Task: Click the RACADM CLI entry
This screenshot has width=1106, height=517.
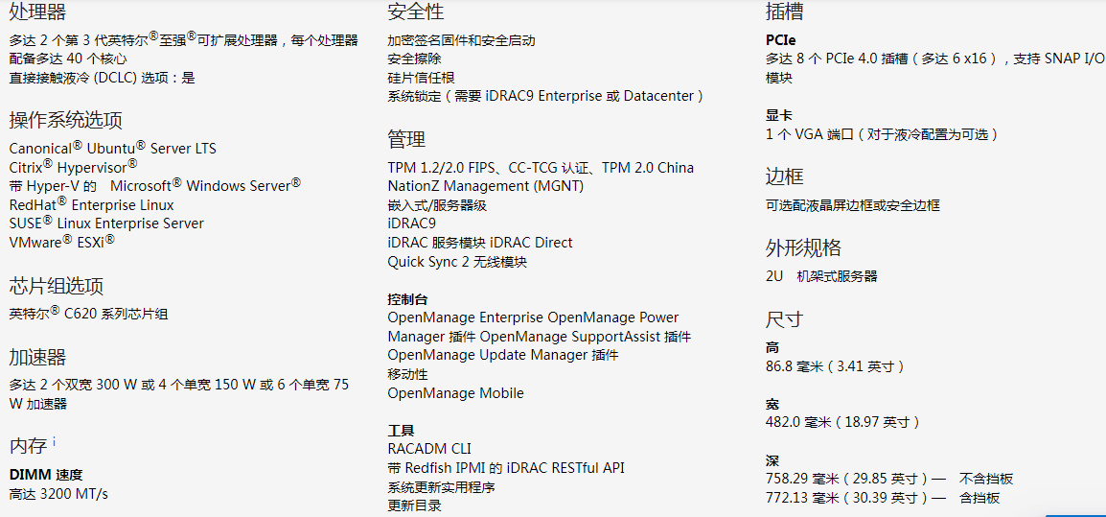Action: pyautogui.click(x=429, y=449)
